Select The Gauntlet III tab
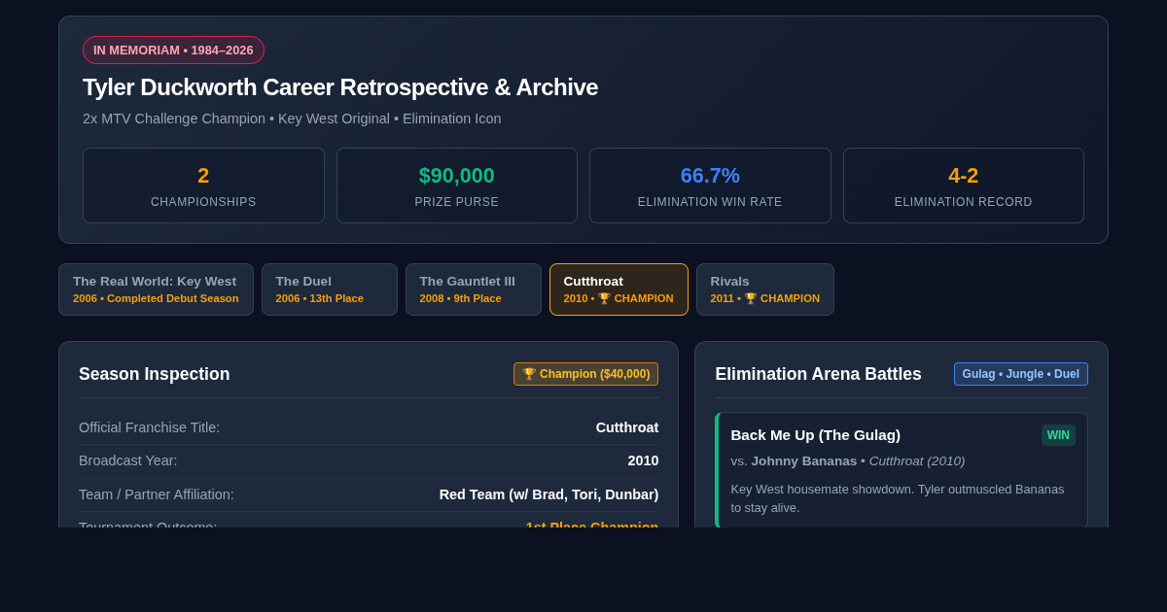This screenshot has height=612, width=1167. pyautogui.click(x=473, y=289)
